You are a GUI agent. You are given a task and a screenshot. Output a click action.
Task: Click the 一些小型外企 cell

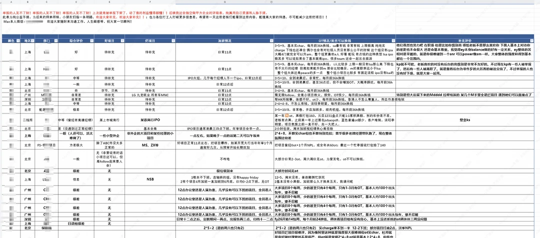(x=109, y=135)
